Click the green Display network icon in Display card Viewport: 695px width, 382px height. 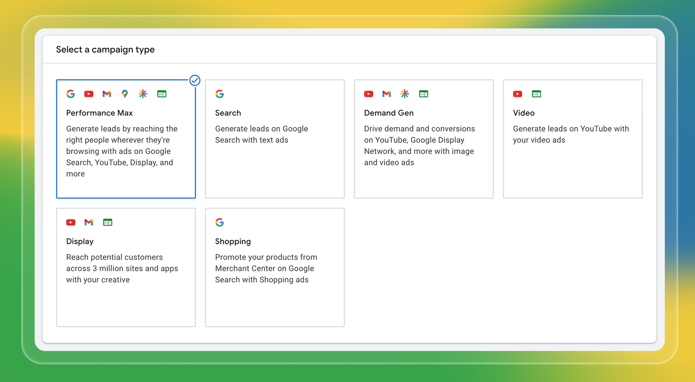(x=108, y=222)
